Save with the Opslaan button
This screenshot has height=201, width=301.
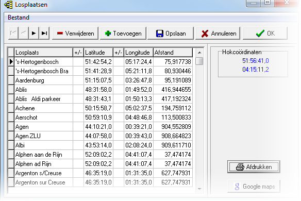[x=171, y=33]
